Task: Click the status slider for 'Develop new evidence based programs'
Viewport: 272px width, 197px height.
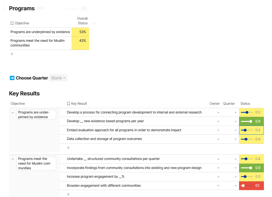Action: 247,121
